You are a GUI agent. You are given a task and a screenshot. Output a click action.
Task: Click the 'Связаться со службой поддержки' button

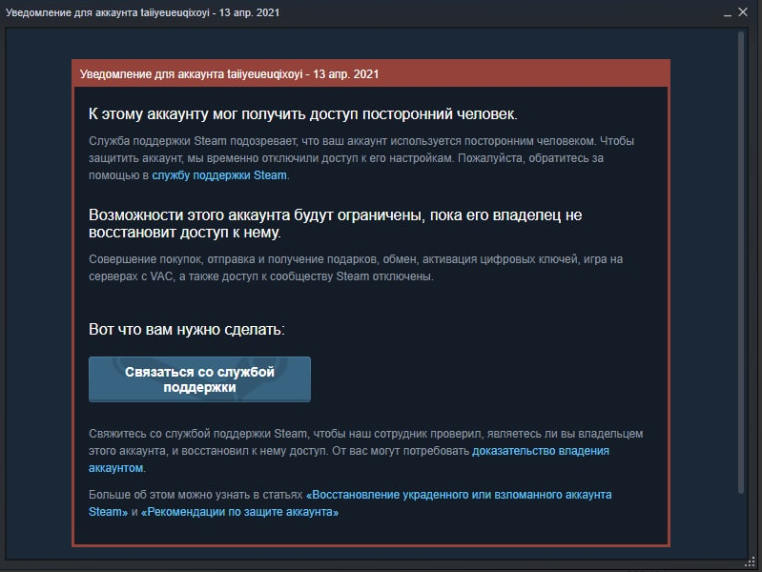199,379
